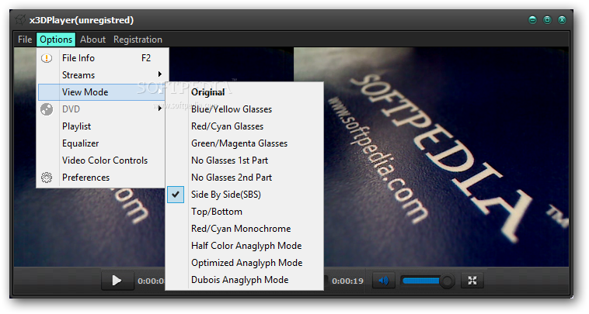Toggle fullscreen with the expand icon
The height and width of the screenshot is (314, 589).
[x=472, y=281]
